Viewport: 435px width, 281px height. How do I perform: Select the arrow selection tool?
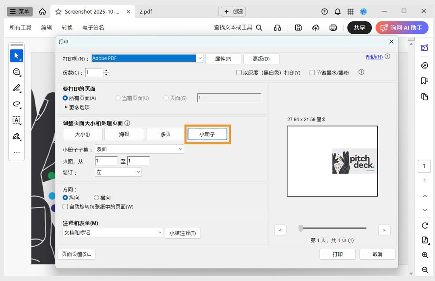coord(17,55)
